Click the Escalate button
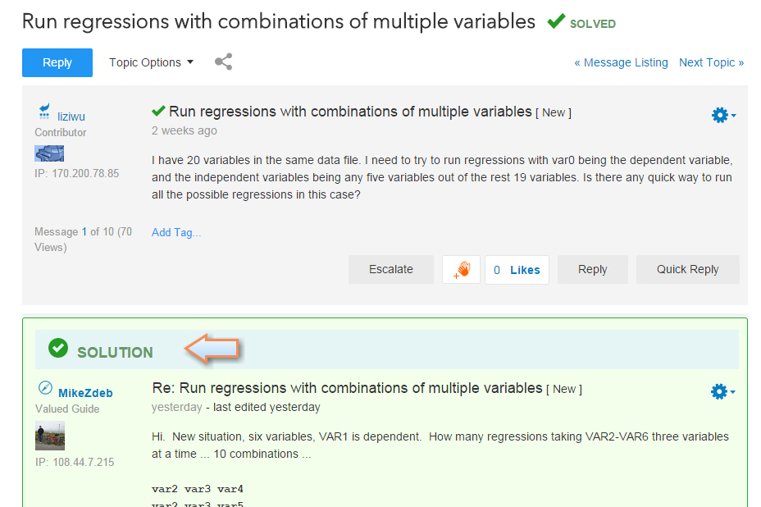 pos(391,269)
